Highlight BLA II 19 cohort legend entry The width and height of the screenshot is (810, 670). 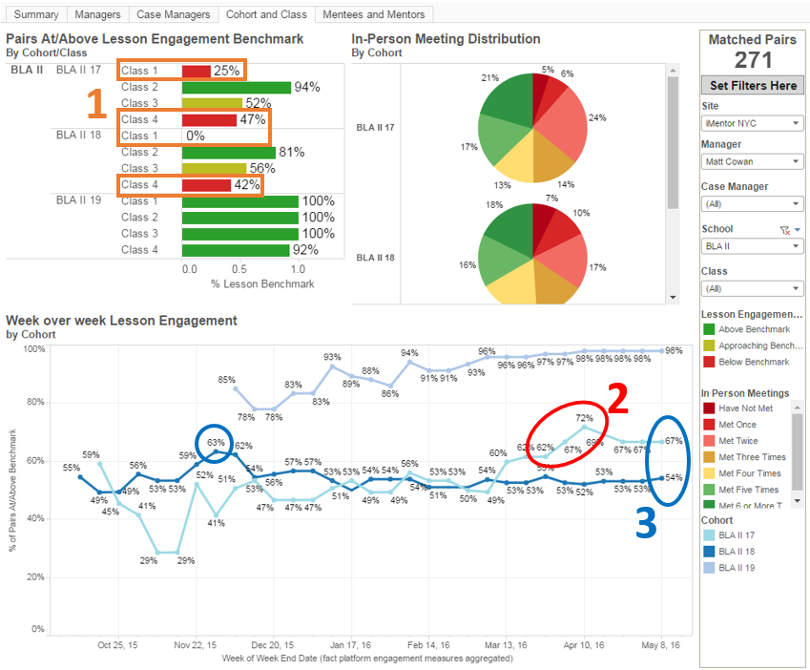tap(729, 568)
